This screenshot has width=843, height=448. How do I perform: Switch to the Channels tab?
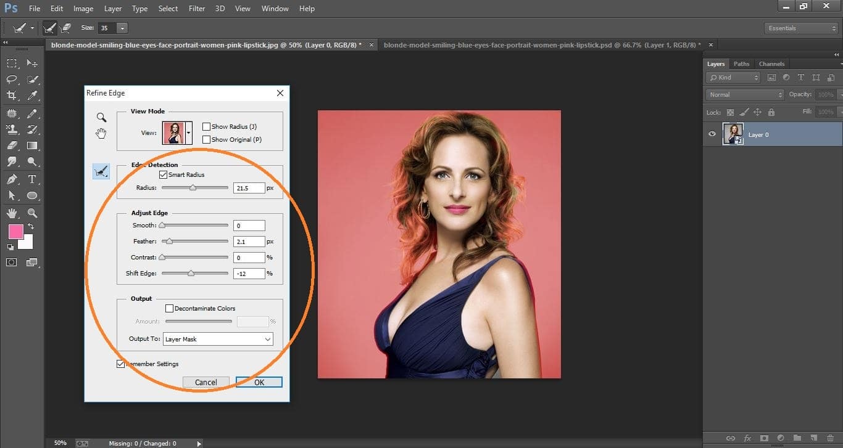tap(771, 63)
